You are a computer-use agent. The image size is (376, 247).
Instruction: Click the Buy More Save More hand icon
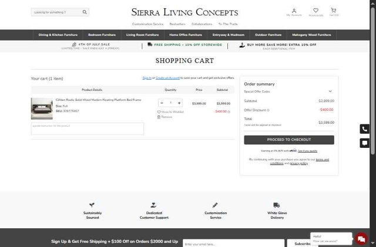242,45
